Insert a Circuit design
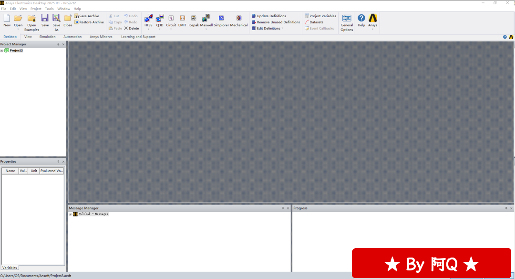Image resolution: width=515 pixels, height=279 pixels. tap(171, 21)
